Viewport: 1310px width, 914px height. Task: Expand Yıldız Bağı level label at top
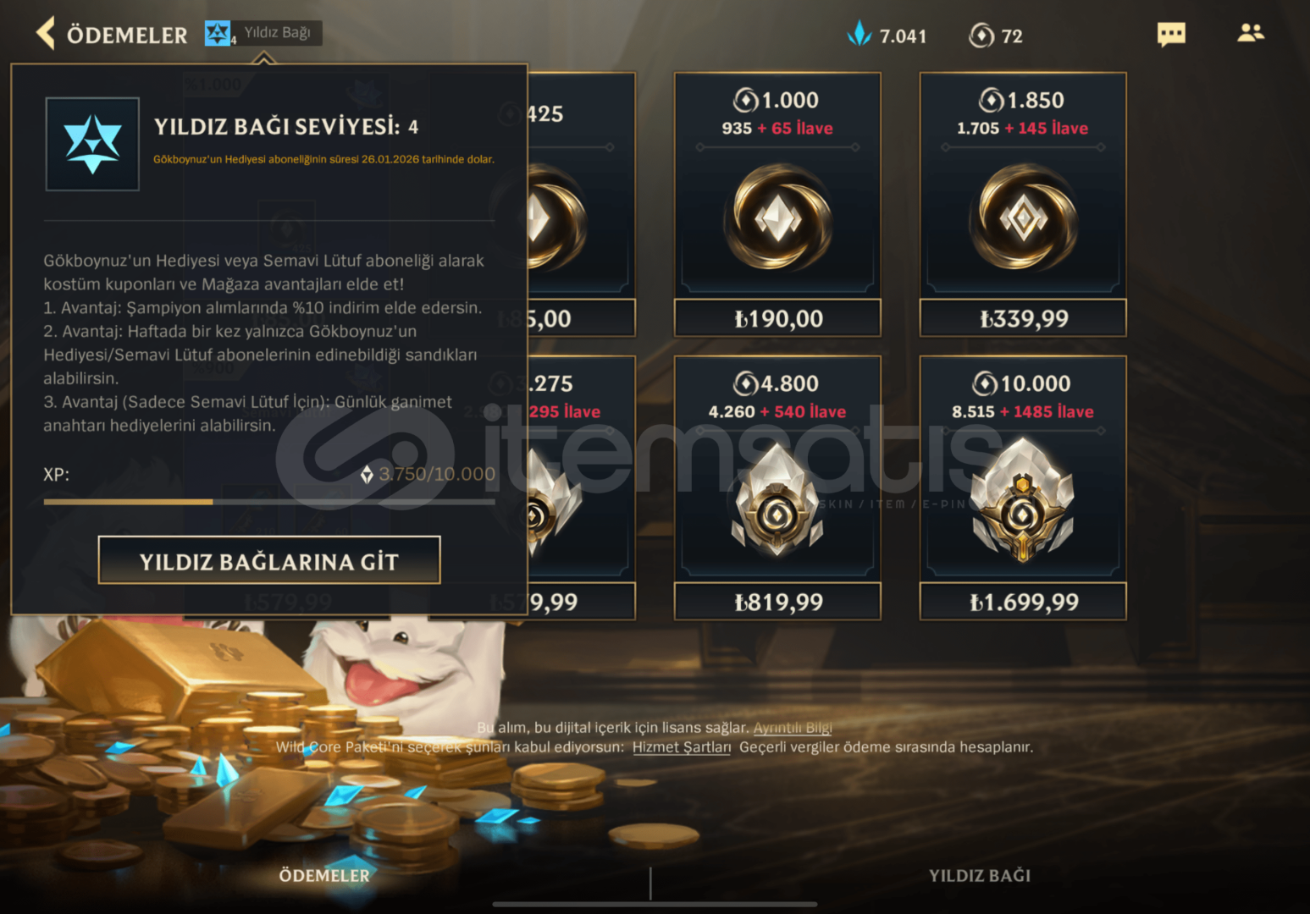coord(277,33)
